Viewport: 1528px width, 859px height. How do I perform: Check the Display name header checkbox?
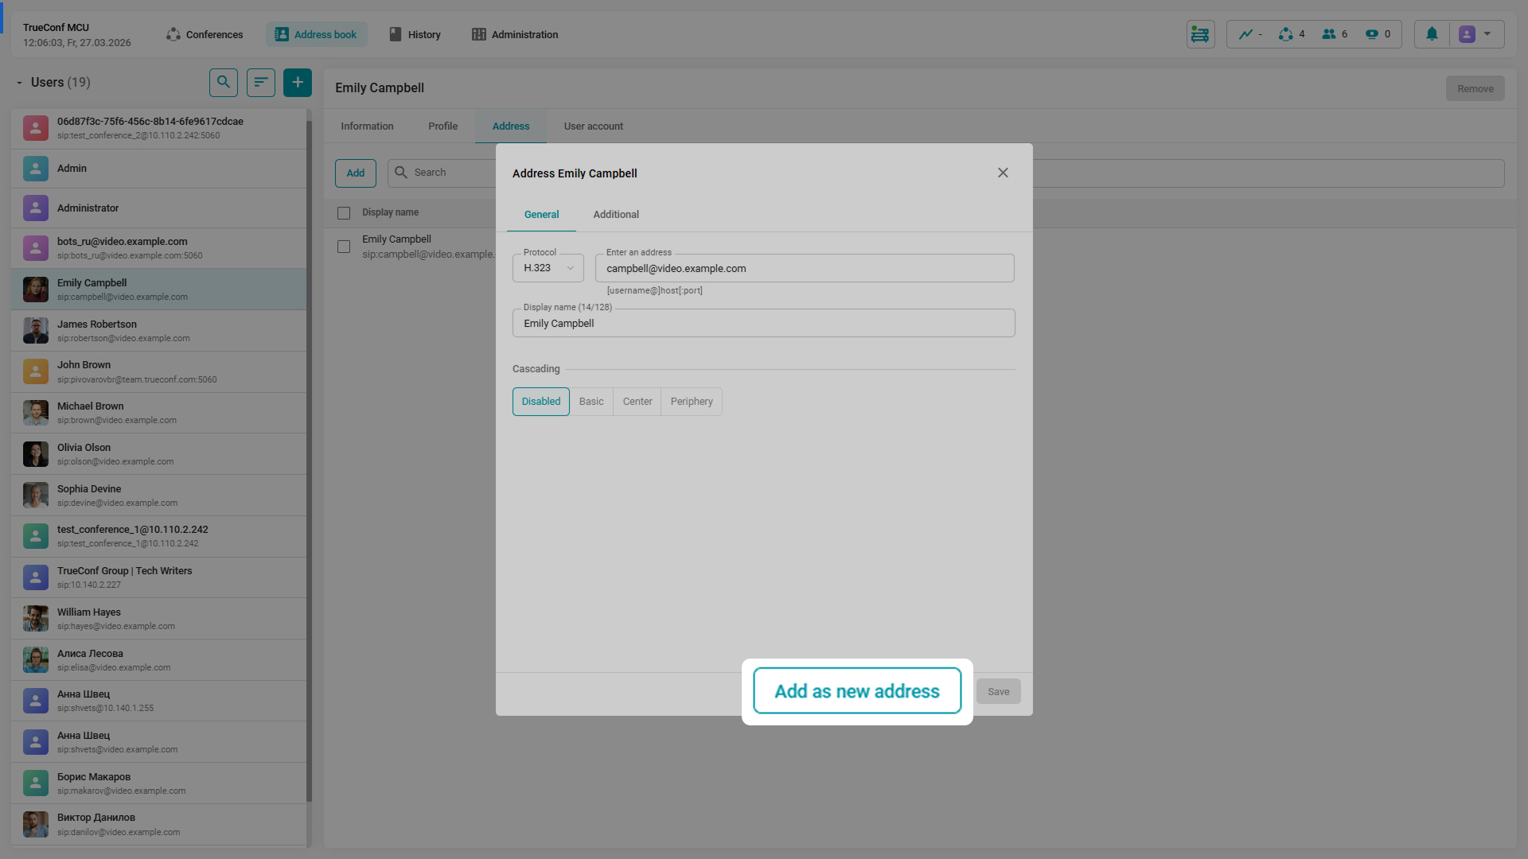pyautogui.click(x=344, y=213)
